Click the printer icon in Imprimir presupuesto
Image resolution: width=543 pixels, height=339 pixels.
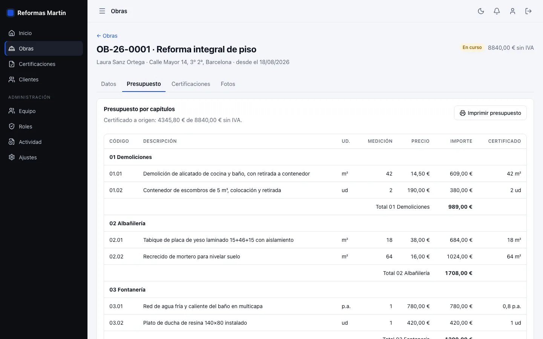point(462,113)
